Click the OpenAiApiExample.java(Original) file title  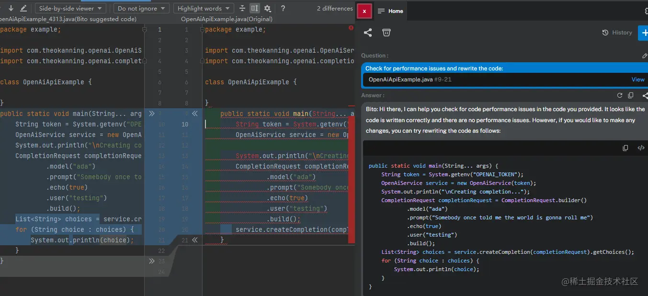click(x=227, y=19)
